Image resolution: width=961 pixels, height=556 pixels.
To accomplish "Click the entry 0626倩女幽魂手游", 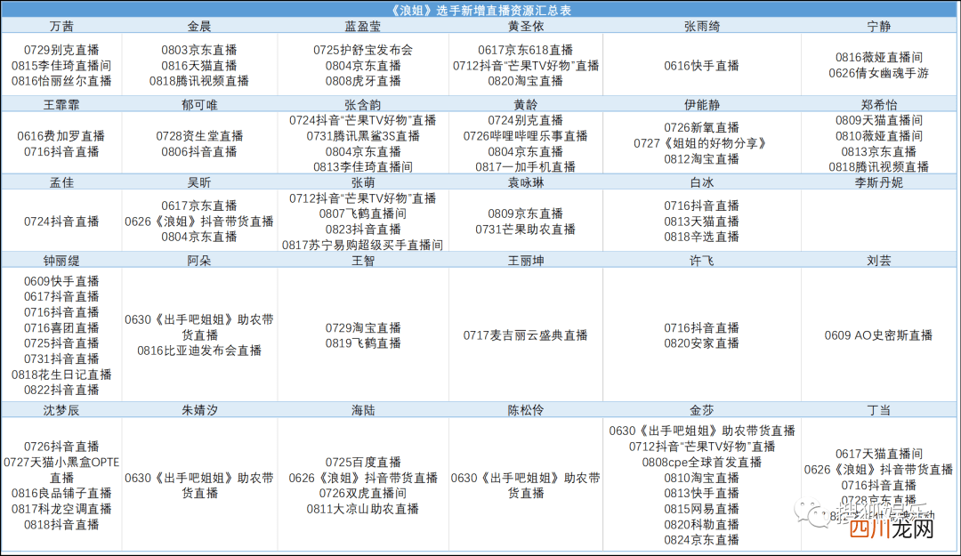I will point(879,73).
